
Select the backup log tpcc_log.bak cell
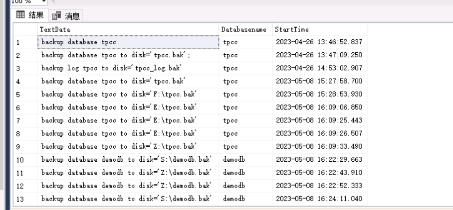[128, 68]
